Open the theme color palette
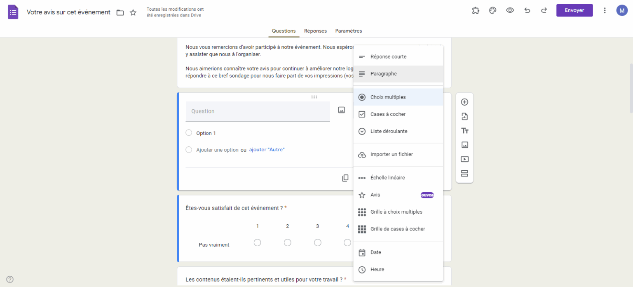 click(x=492, y=10)
